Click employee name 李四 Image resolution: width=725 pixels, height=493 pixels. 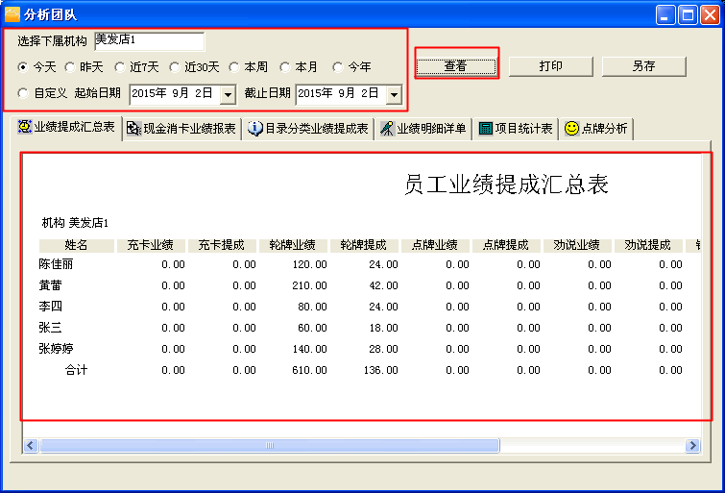pyautogui.click(x=50, y=307)
